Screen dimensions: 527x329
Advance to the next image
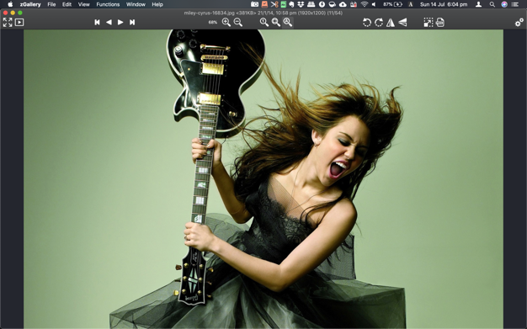(120, 22)
